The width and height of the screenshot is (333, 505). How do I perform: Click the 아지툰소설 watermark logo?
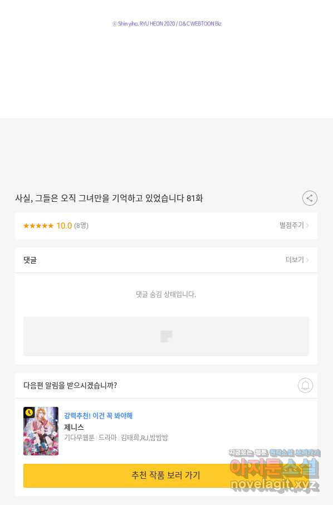275,468
